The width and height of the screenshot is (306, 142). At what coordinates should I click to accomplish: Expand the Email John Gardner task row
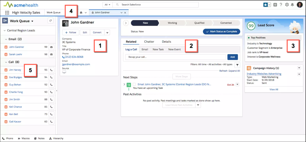coord(124,84)
